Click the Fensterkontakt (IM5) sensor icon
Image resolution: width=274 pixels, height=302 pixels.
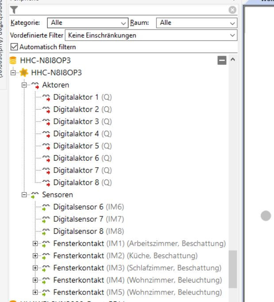point(46,293)
